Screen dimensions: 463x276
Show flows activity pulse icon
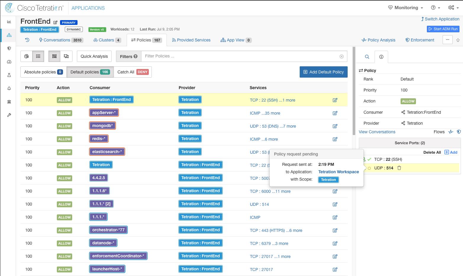tap(451, 132)
